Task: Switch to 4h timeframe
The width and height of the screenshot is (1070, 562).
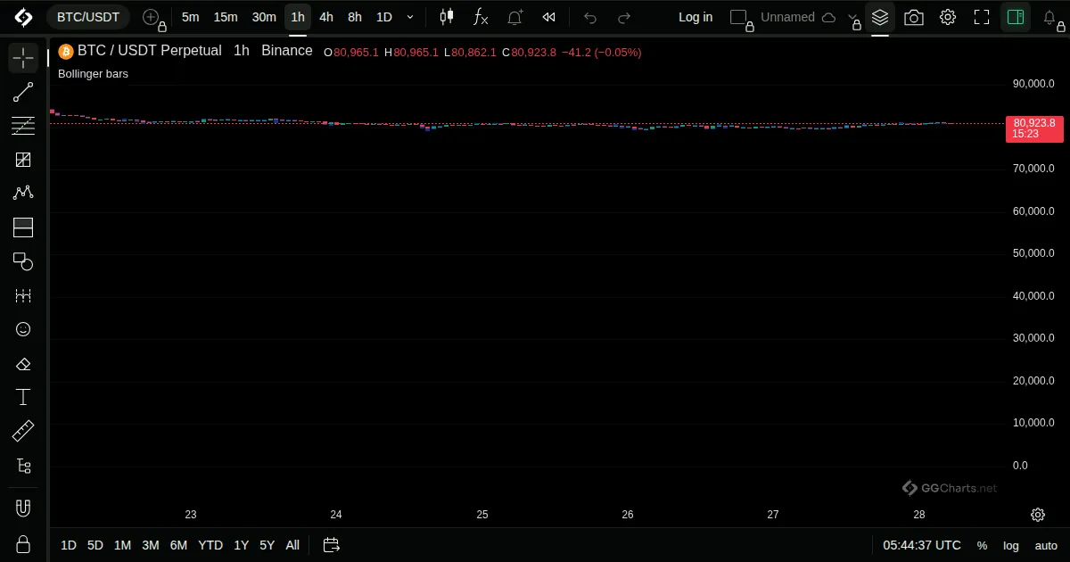Action: (326, 17)
